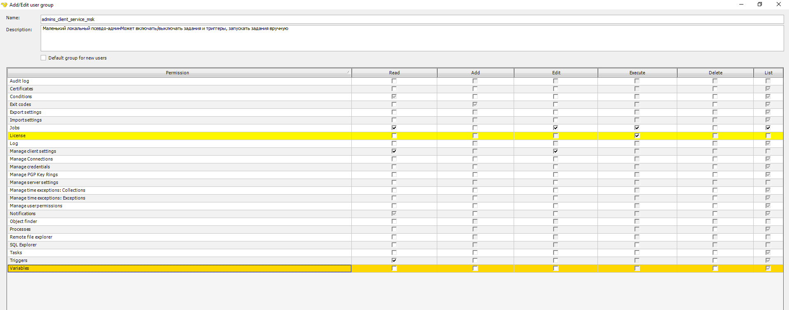Click into the Name text field
This screenshot has height=310, width=789.
(x=411, y=19)
